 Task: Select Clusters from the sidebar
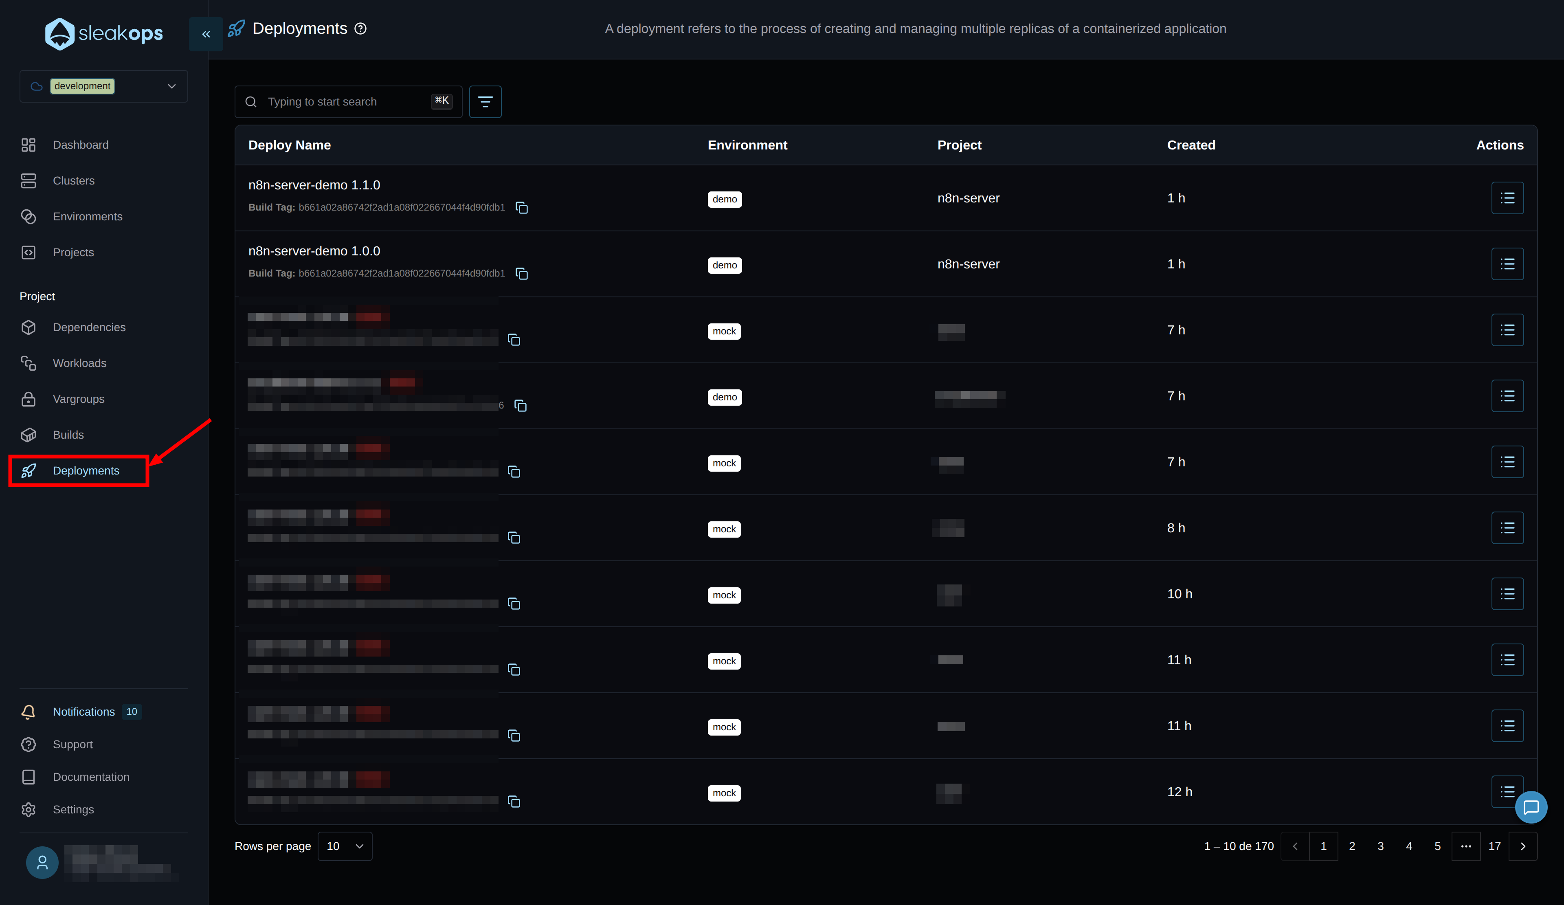73,180
